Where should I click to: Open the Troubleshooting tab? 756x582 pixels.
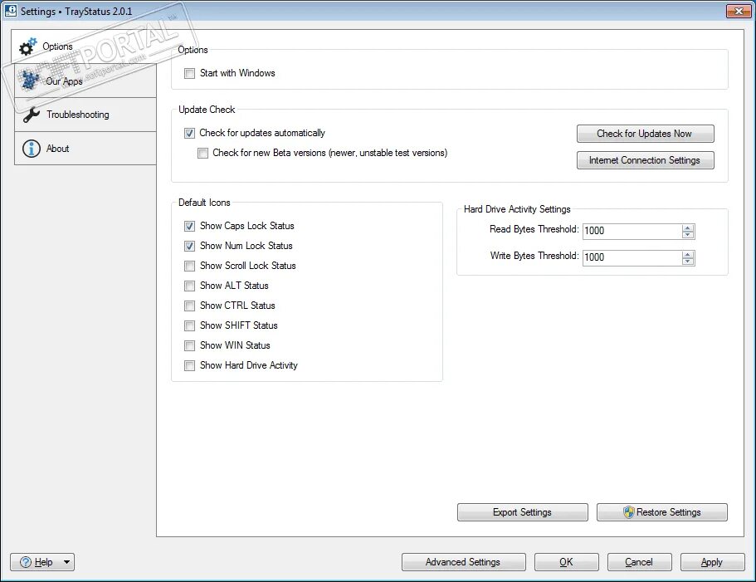pos(85,115)
